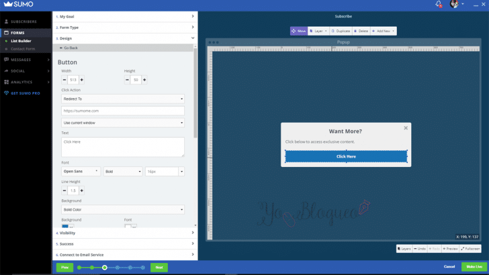Select the Move tool
Viewport: 489px width, 275px height.
point(299,31)
